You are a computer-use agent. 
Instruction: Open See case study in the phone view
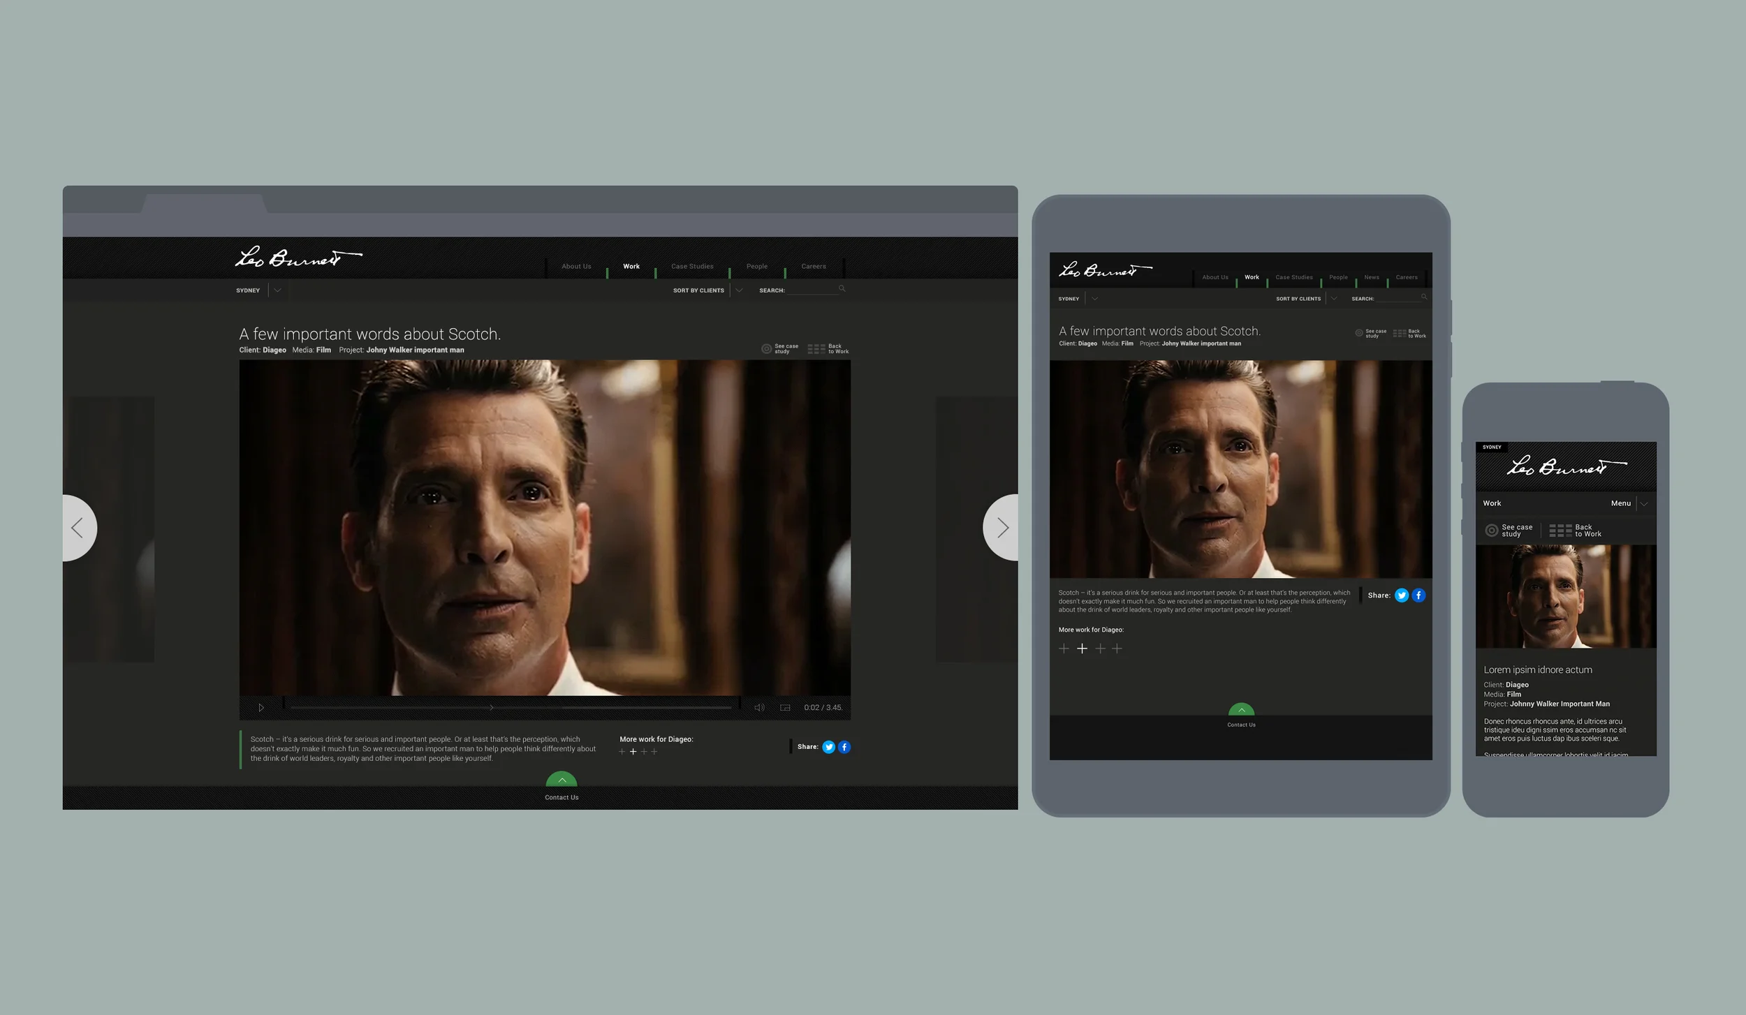coord(1509,531)
